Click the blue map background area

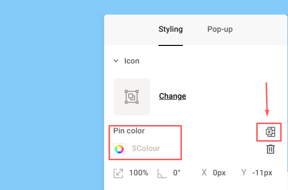(51, 95)
